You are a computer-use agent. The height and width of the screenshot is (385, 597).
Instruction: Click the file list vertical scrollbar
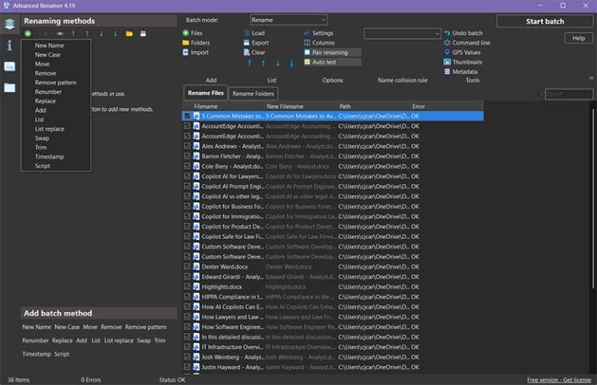click(x=593, y=198)
